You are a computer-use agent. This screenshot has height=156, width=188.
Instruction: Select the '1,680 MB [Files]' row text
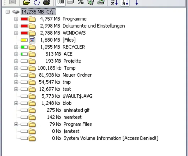pyautogui.click(x=58, y=40)
